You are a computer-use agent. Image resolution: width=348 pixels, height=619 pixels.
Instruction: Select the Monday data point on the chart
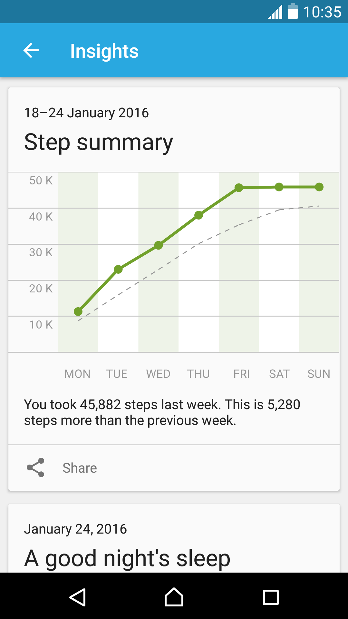pyautogui.click(x=78, y=311)
